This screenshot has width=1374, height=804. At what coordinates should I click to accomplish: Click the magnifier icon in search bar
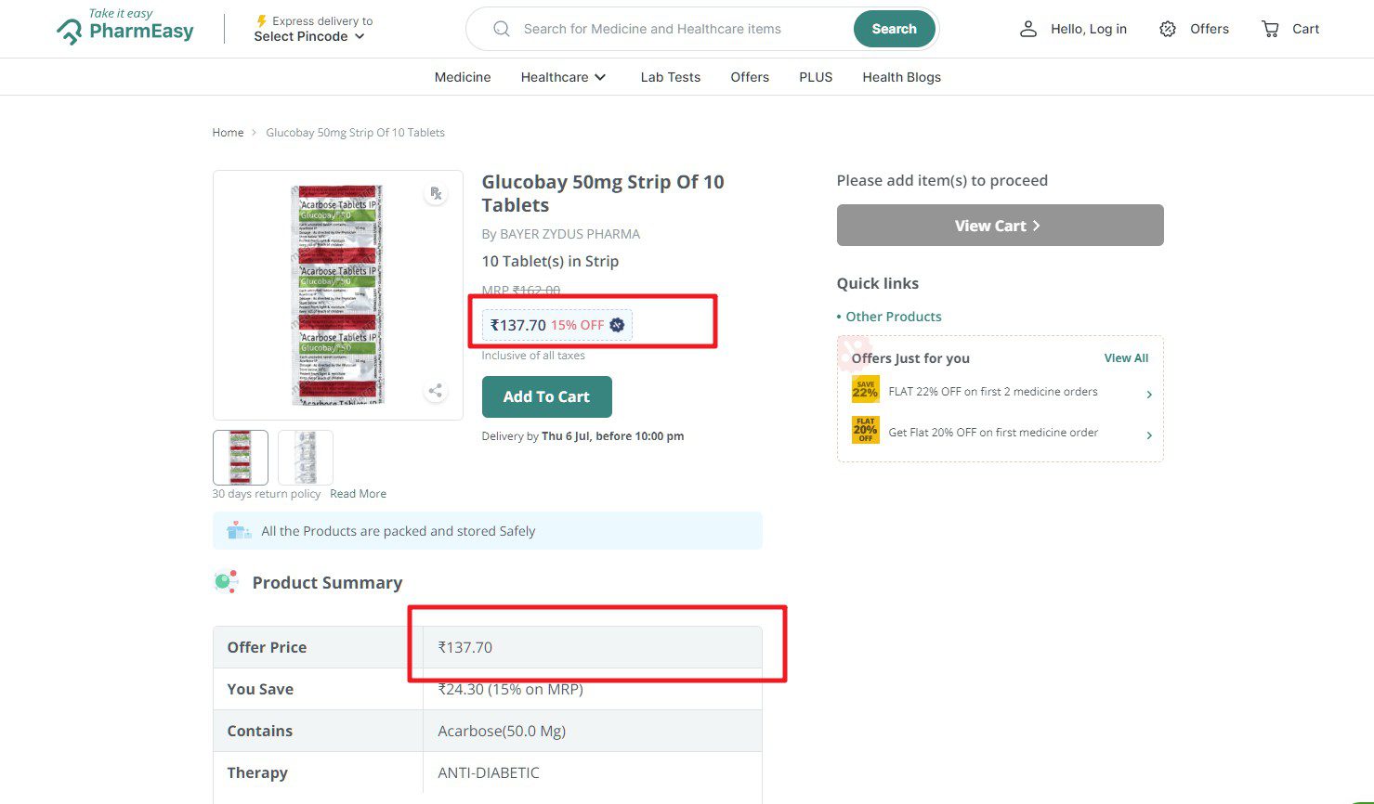click(502, 29)
